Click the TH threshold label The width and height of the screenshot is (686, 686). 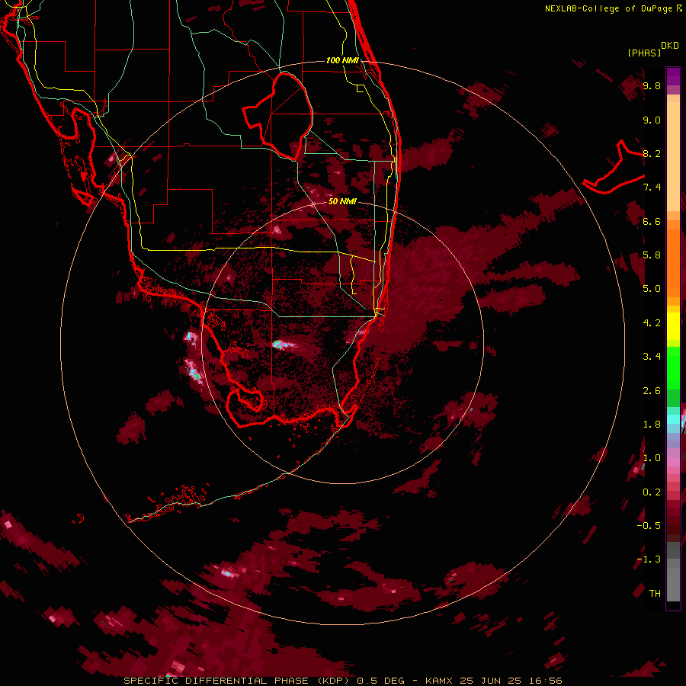click(x=655, y=594)
